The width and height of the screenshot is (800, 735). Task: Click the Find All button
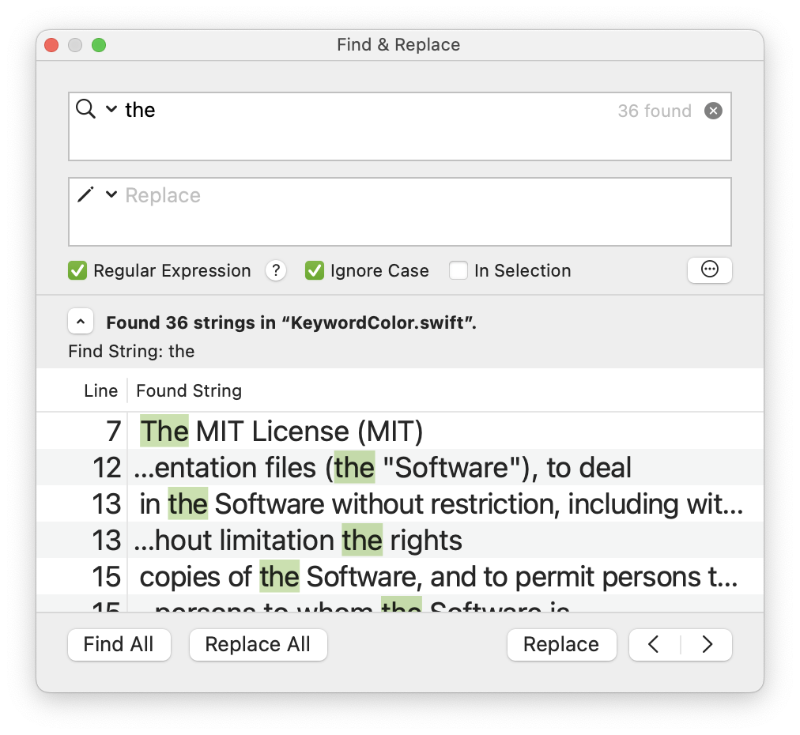click(119, 644)
